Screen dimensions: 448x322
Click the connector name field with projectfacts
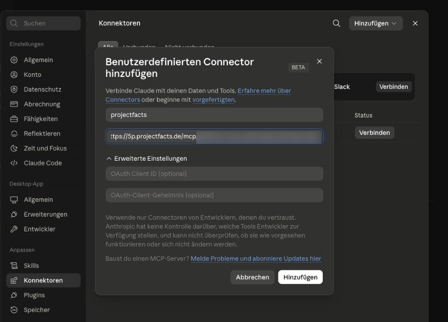coord(214,115)
